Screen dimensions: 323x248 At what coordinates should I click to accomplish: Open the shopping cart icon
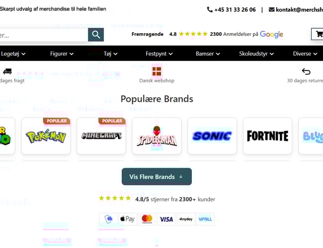318,34
